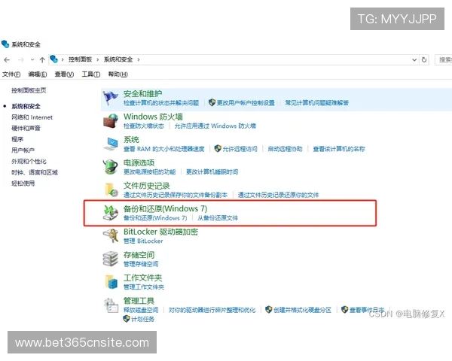Open Windows 防火墙 heading link

coord(153,117)
